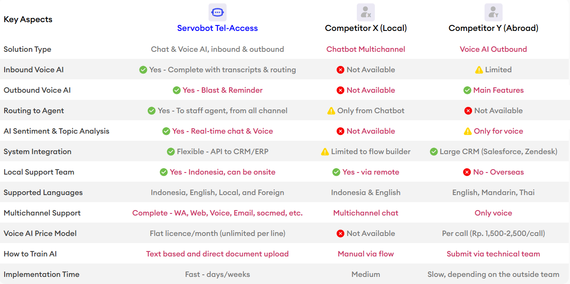Viewport: 570px width, 284px height.
Task: Click the 'Voice AI Outbound' text
Action: tap(493, 49)
